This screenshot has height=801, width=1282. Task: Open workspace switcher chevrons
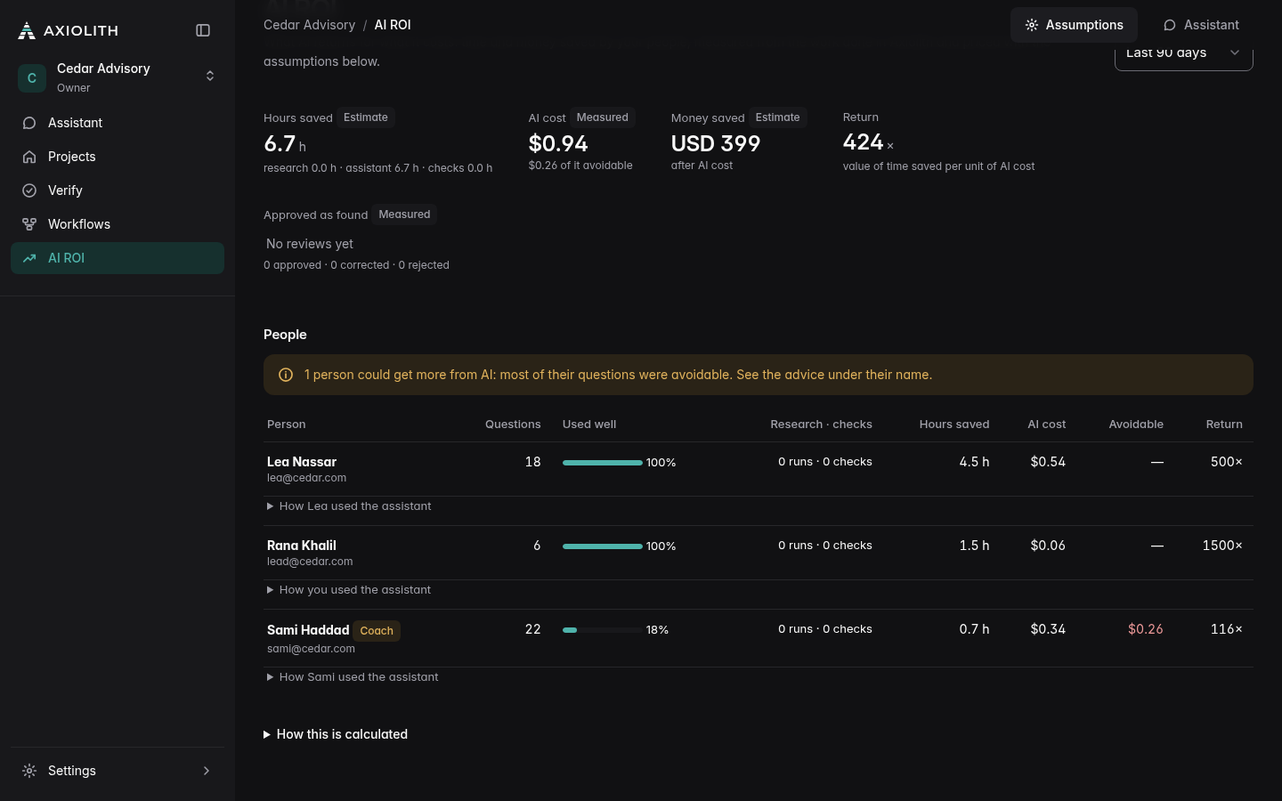coord(210,77)
